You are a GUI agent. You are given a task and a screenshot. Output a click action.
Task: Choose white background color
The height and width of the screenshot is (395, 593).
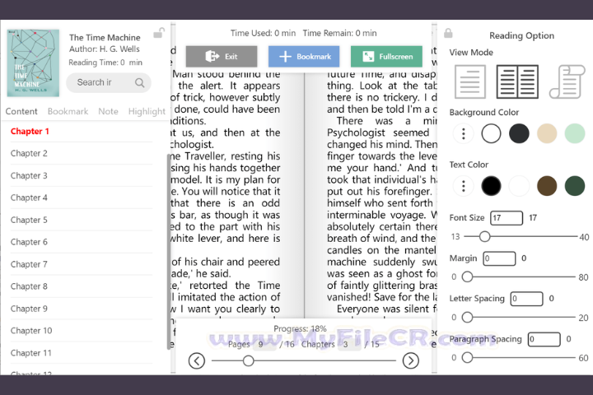point(491,133)
